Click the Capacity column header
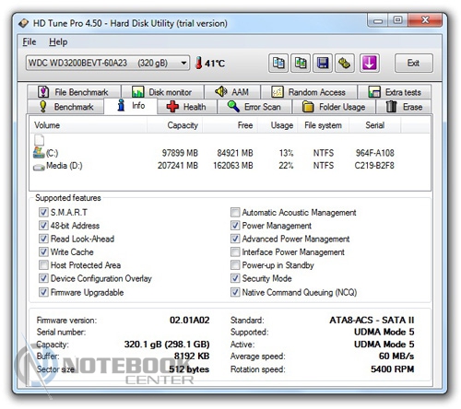The width and height of the screenshot is (461, 409). tap(174, 125)
